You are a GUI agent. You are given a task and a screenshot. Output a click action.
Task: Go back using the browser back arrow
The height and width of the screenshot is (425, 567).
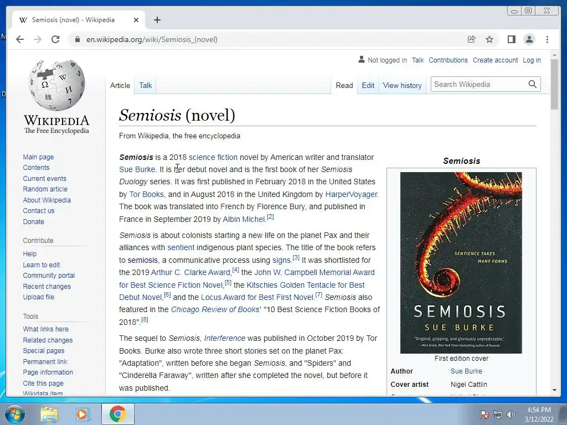20,39
